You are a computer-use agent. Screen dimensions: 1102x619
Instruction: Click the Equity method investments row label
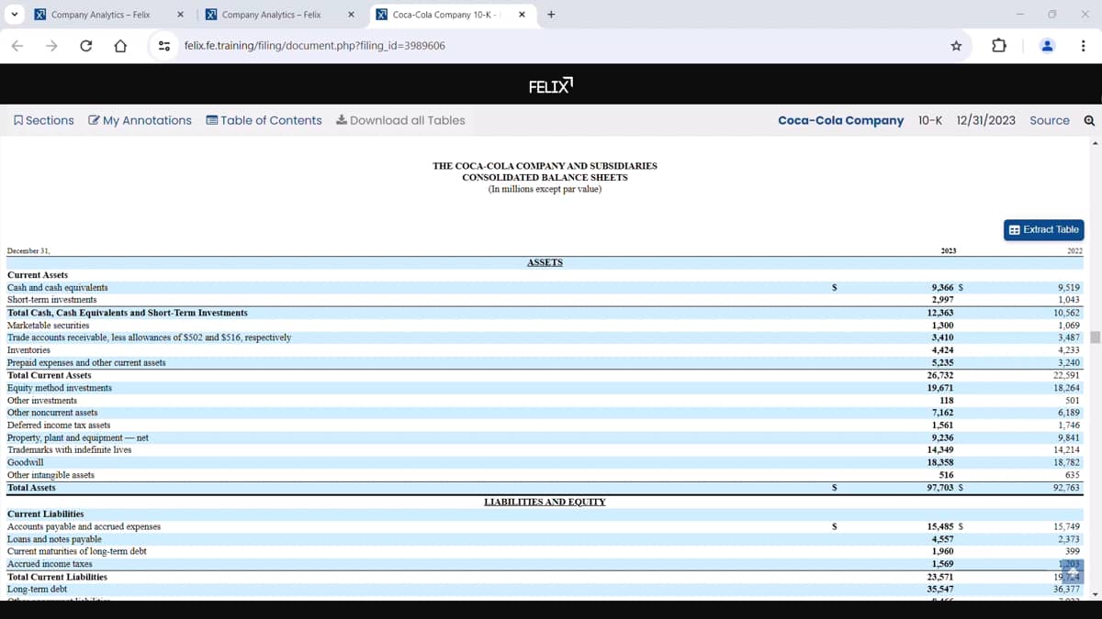[60, 388]
